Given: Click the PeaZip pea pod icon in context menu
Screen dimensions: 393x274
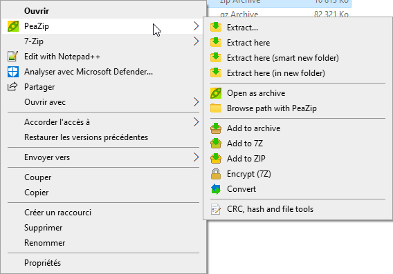Looking at the screenshot, I should point(13,26).
